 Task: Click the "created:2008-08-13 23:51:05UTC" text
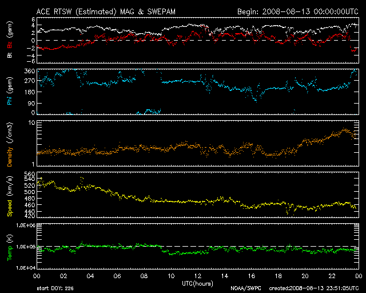point(314,288)
